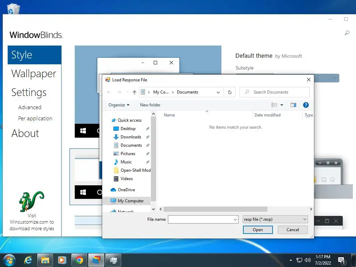Expand the File name combo box arrow
The height and width of the screenshot is (267, 356).
point(235,220)
